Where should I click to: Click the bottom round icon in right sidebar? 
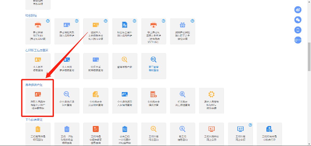tap(298, 40)
